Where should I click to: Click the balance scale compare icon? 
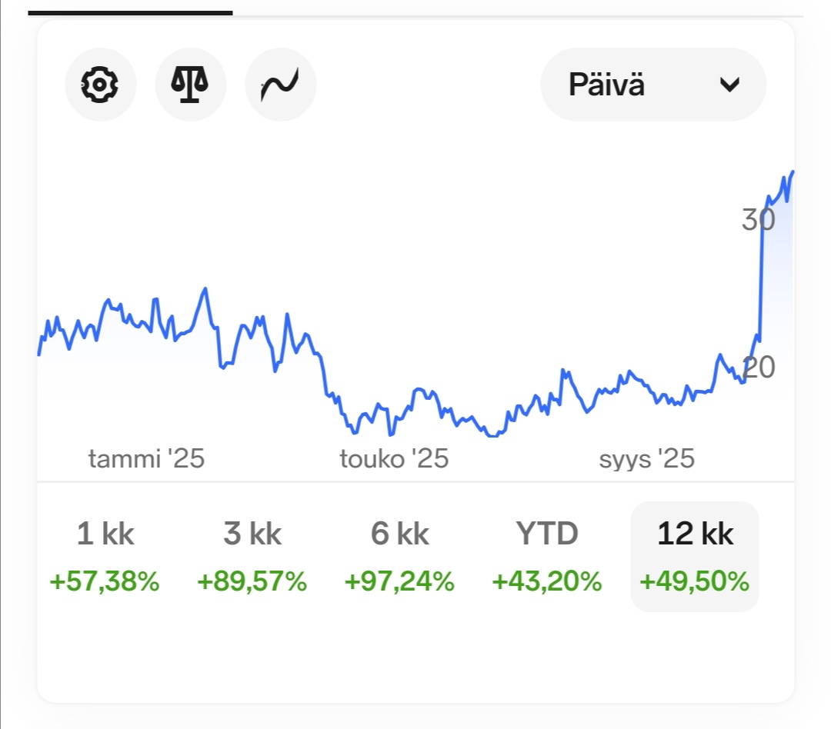click(191, 85)
